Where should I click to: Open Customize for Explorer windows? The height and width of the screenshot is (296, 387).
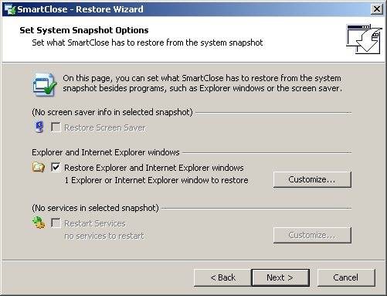coord(312,179)
